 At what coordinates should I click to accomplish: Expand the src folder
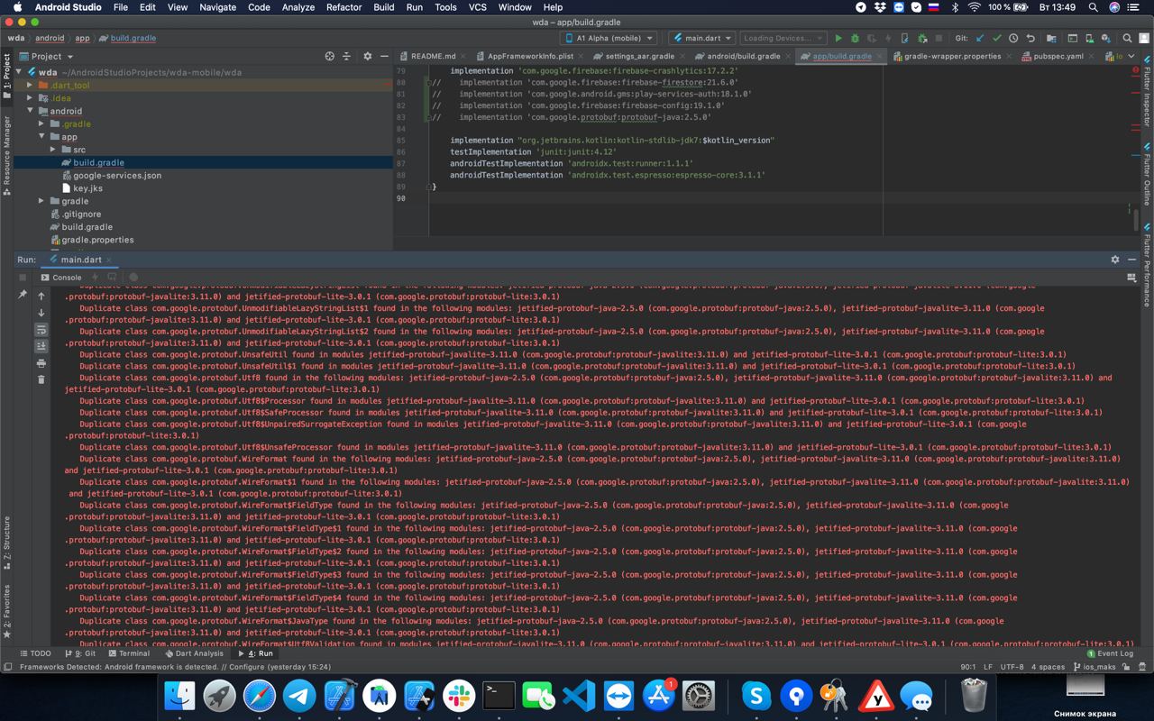pos(53,150)
